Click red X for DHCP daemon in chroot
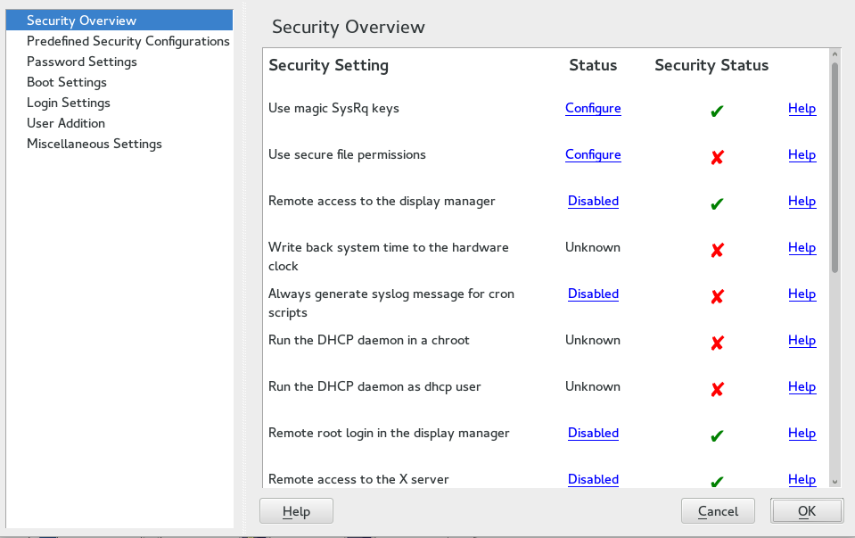The image size is (855, 538). [717, 343]
